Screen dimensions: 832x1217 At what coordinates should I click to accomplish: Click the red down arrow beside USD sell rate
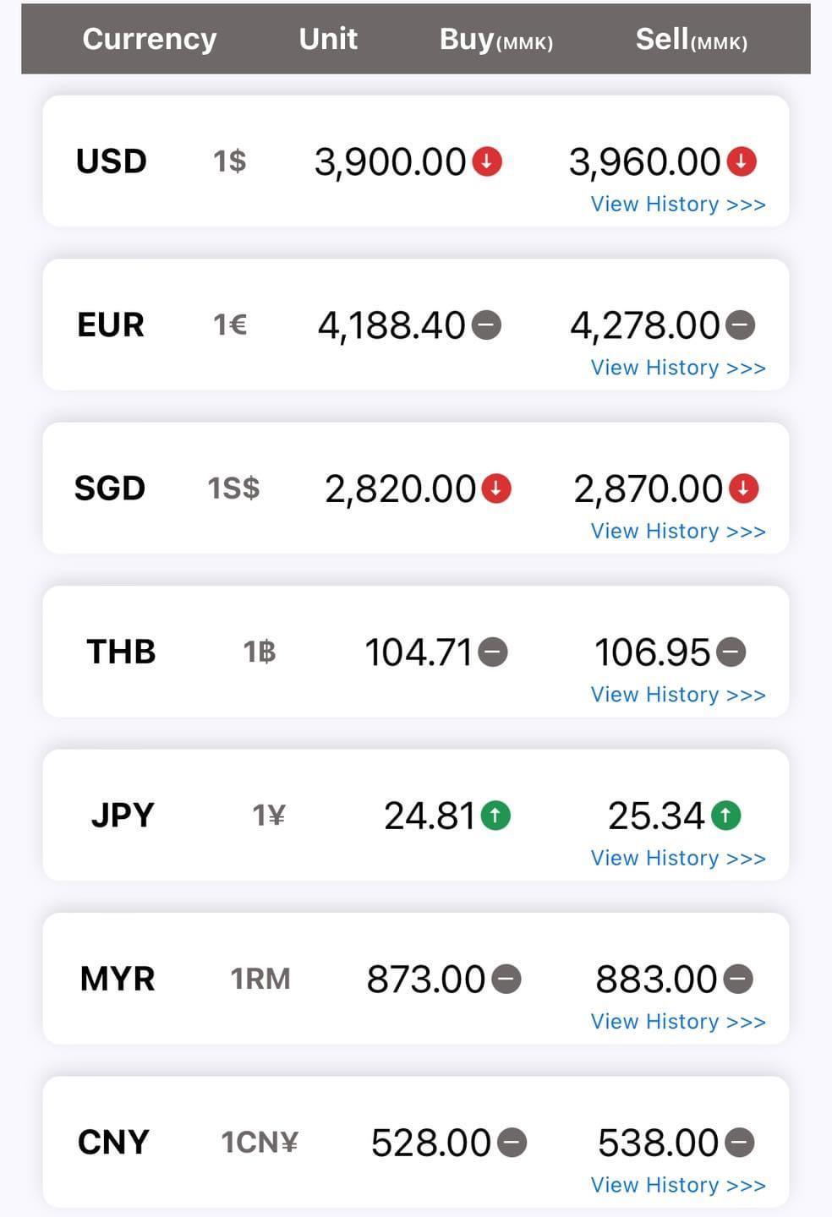742,161
